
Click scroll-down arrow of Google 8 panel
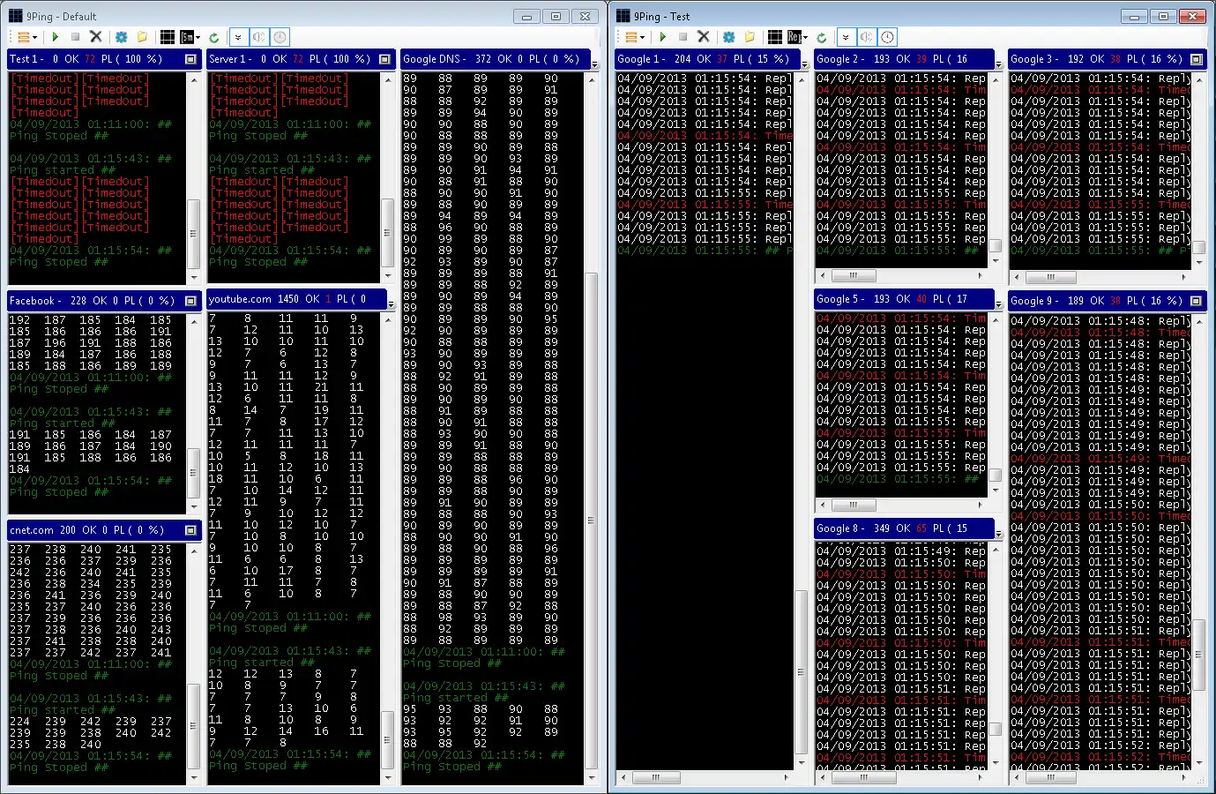(x=996, y=762)
